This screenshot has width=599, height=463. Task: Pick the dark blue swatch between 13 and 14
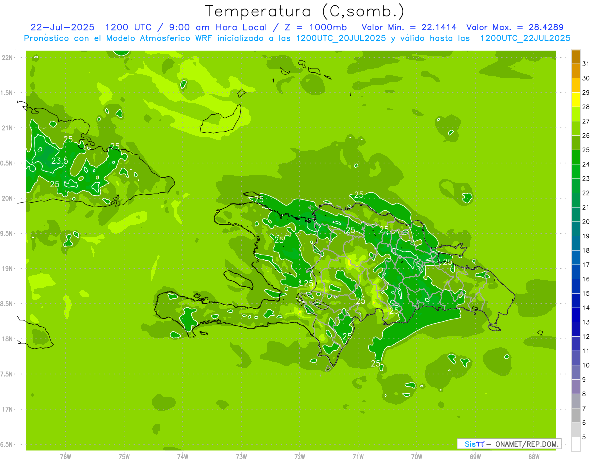click(576, 315)
